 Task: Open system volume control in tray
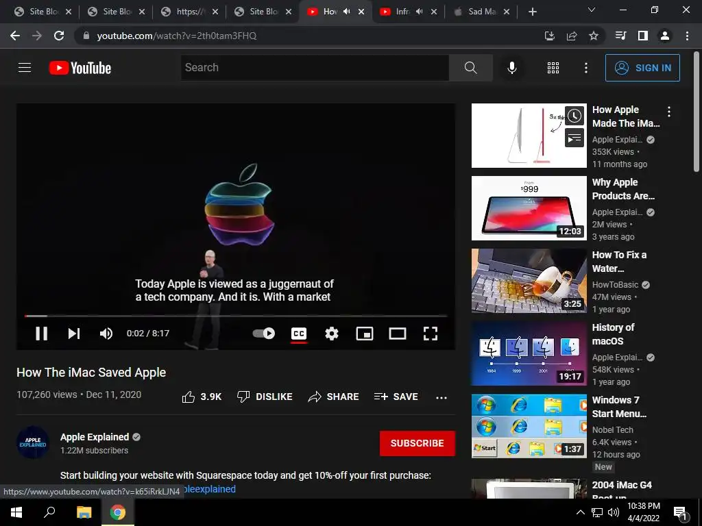click(x=614, y=512)
